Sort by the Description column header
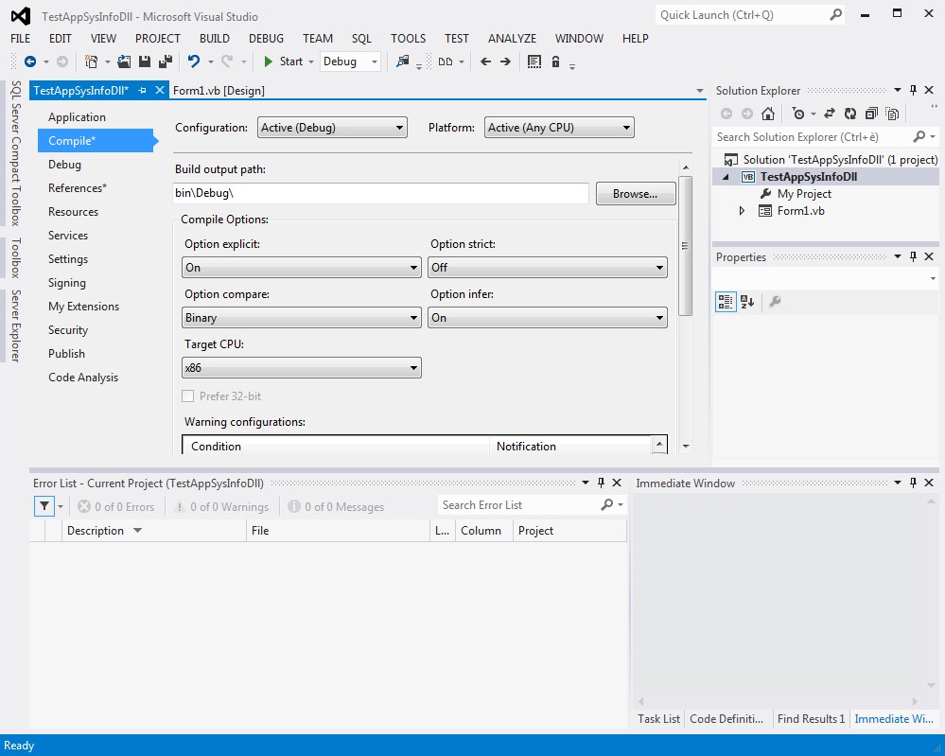 coord(154,531)
